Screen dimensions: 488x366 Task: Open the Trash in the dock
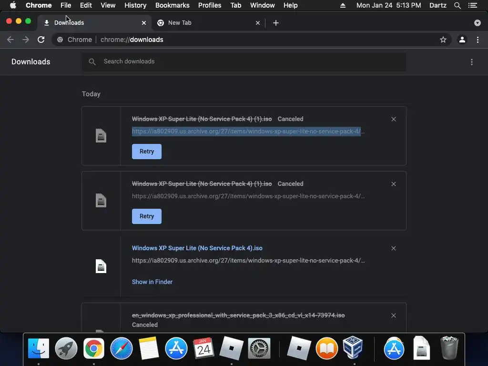coord(449,347)
